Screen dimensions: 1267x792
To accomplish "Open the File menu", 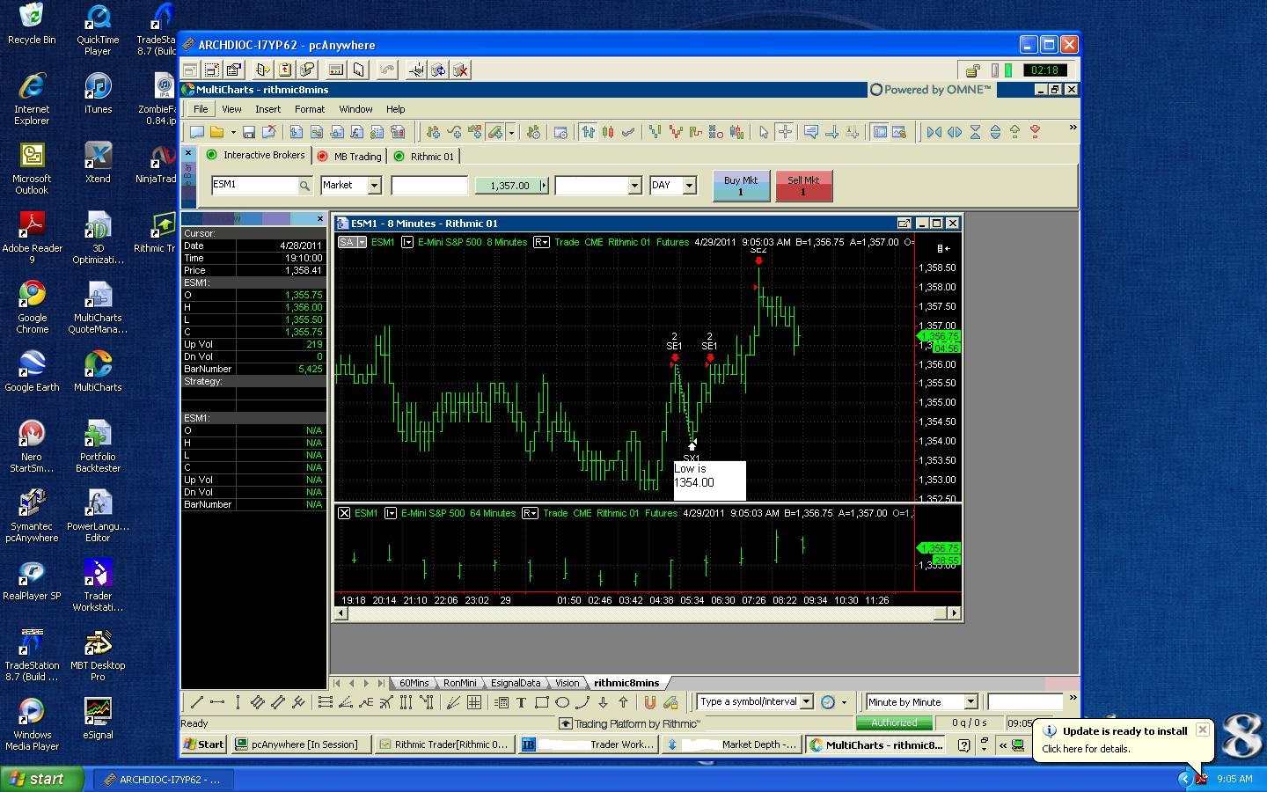I will pyautogui.click(x=201, y=109).
